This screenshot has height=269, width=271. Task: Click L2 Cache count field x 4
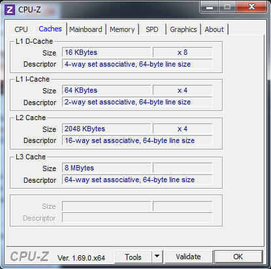tap(182, 129)
